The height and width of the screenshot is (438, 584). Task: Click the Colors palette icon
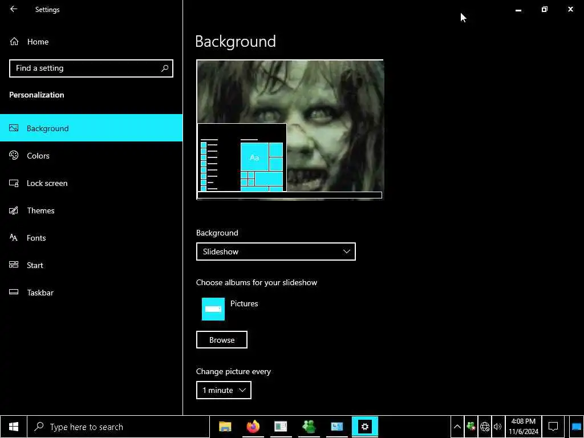click(14, 155)
